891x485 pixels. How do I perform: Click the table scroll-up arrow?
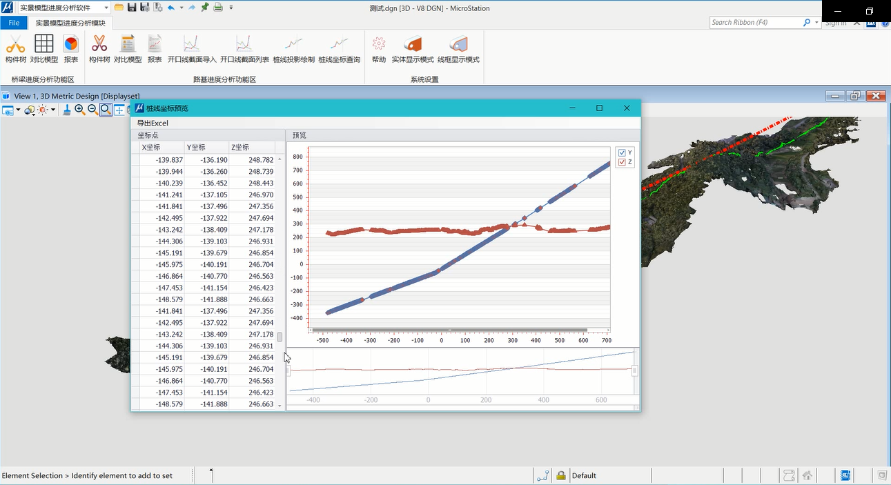coord(280,159)
